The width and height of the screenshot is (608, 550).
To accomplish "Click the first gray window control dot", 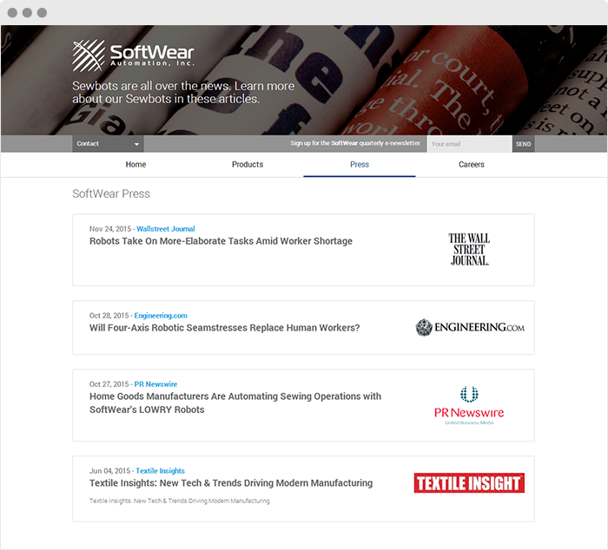I will coord(12,13).
